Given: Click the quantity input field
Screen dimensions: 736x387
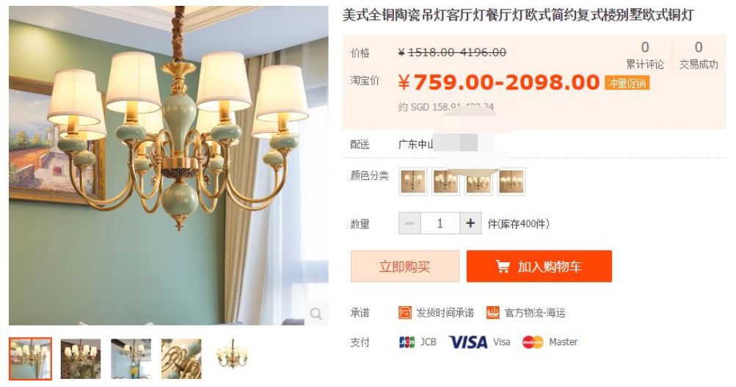Looking at the screenshot, I should [440, 223].
